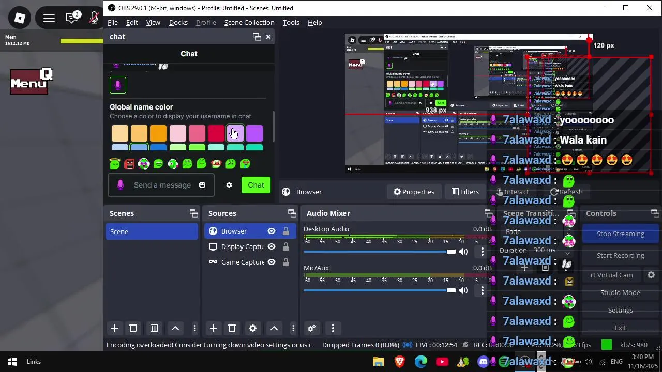Toggle visibility of Browser source

272,231
